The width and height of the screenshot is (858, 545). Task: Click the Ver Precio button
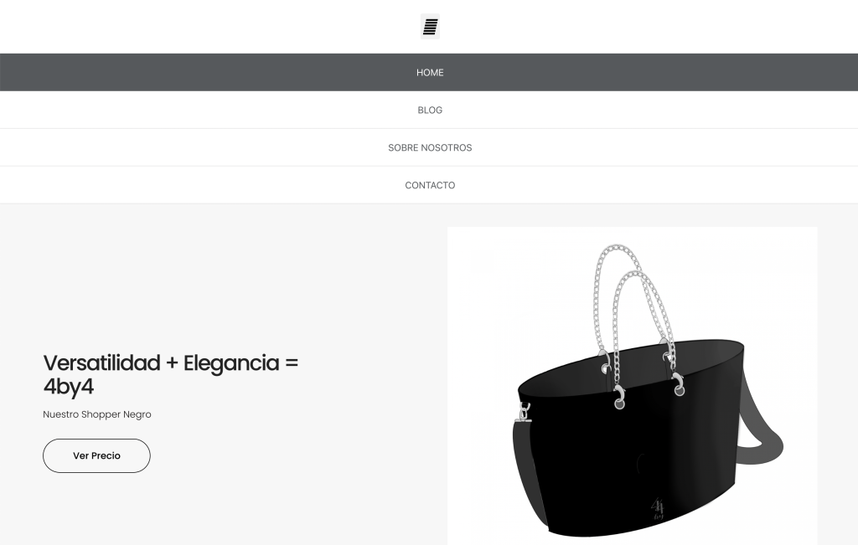(x=96, y=455)
